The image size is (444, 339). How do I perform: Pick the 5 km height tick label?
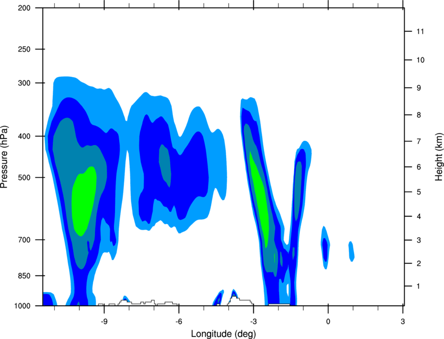point(419,192)
